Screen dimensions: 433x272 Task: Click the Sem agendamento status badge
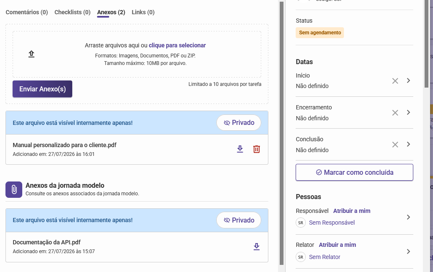click(320, 33)
